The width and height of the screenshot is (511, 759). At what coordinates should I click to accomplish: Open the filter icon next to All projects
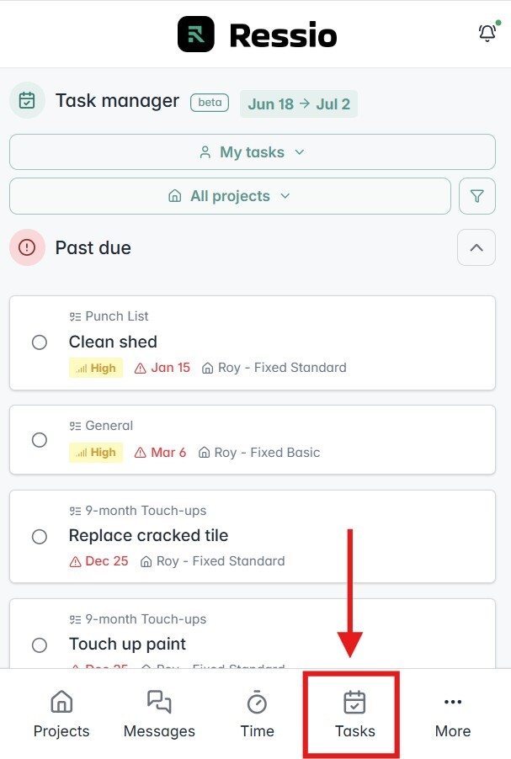coord(477,195)
